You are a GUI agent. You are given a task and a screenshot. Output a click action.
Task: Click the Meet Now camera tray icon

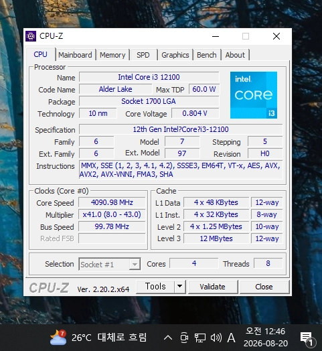click(x=184, y=338)
